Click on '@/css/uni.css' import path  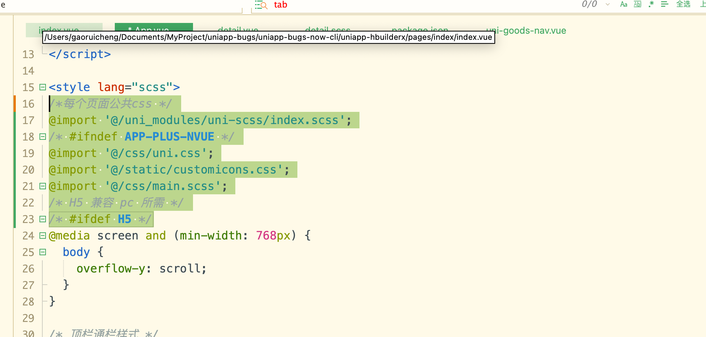pyautogui.click(x=156, y=153)
